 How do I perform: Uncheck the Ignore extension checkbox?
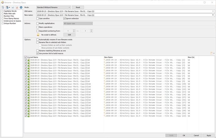point(64,18)
